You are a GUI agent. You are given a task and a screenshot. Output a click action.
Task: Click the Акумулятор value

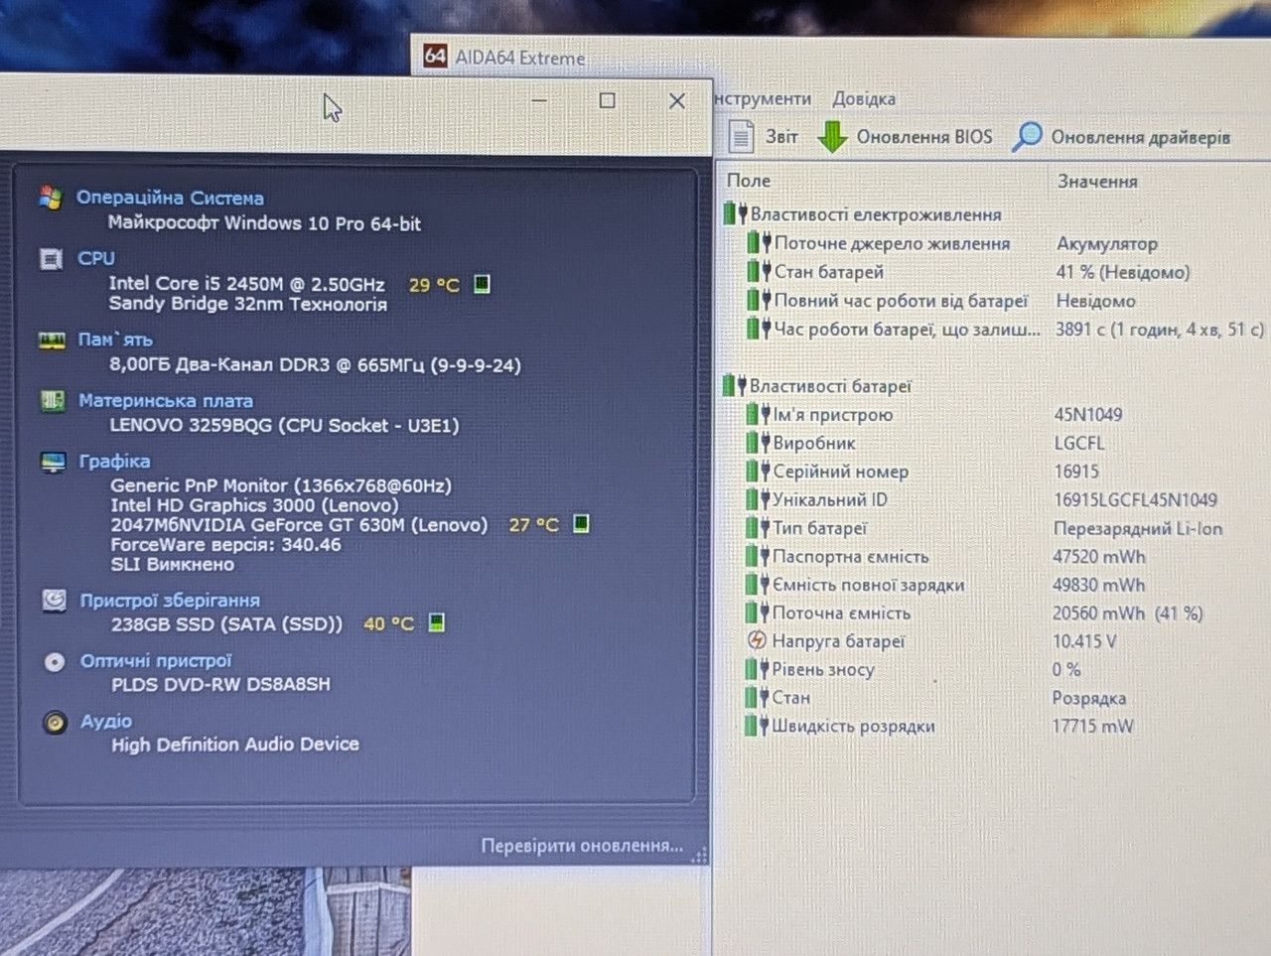[1107, 243]
